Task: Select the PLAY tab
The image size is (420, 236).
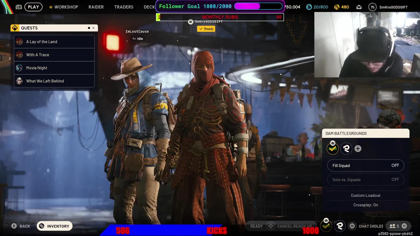Action: (33, 7)
